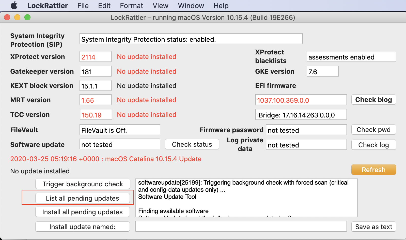
Task: Click the 'No update installed' text beside KEXT block version
Action: click(147, 86)
